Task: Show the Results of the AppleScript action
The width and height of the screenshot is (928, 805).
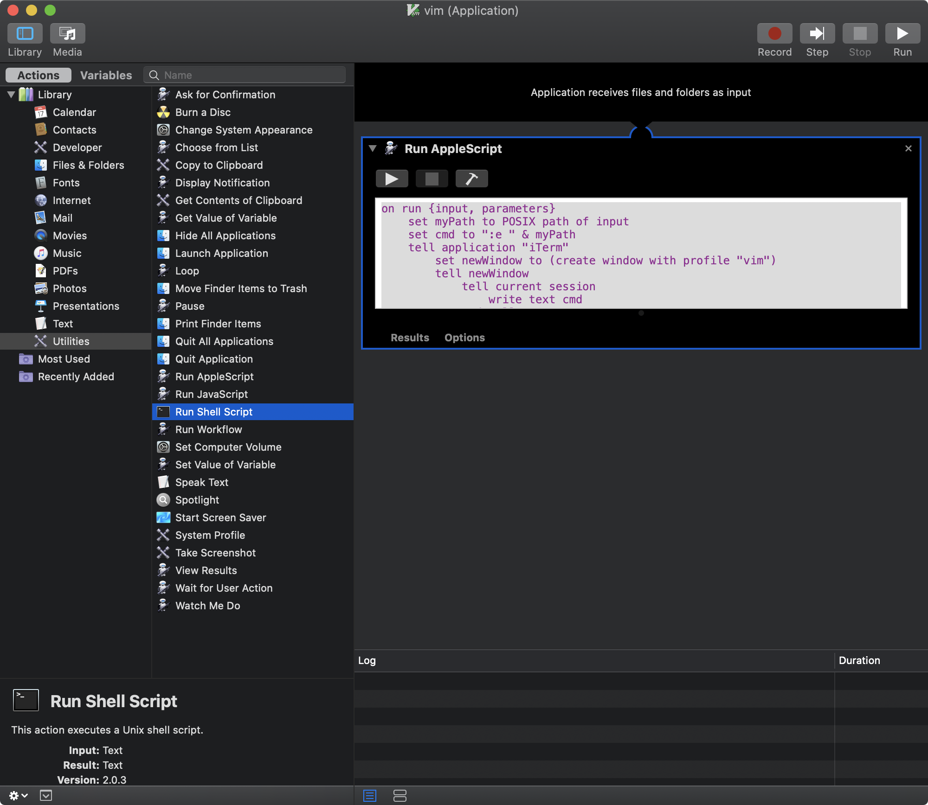Action: click(410, 338)
